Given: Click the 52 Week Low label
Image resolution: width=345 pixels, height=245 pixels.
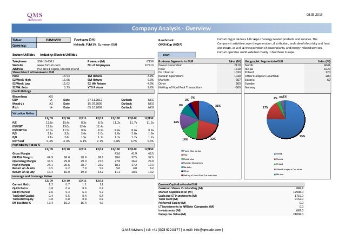Looking at the screenshot, I should 21,83.
